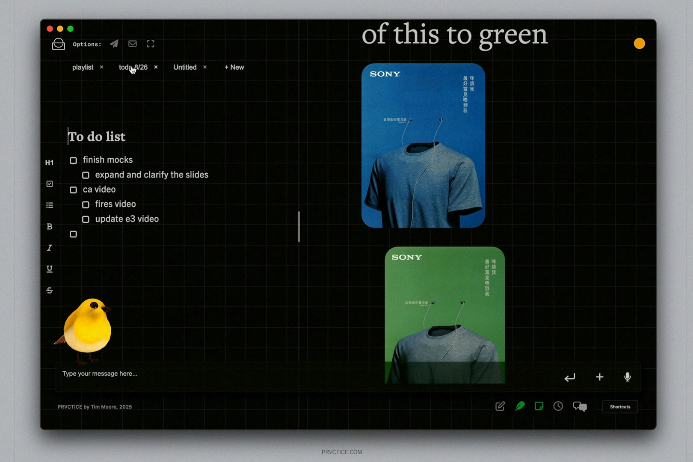
Task: Click the envelope mail icon
Action: point(133,44)
